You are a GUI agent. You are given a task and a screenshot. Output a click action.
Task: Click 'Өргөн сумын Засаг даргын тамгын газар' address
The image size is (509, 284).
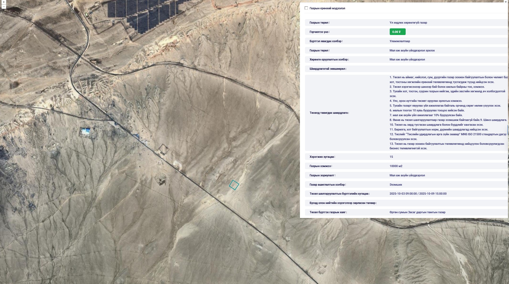tap(417, 212)
